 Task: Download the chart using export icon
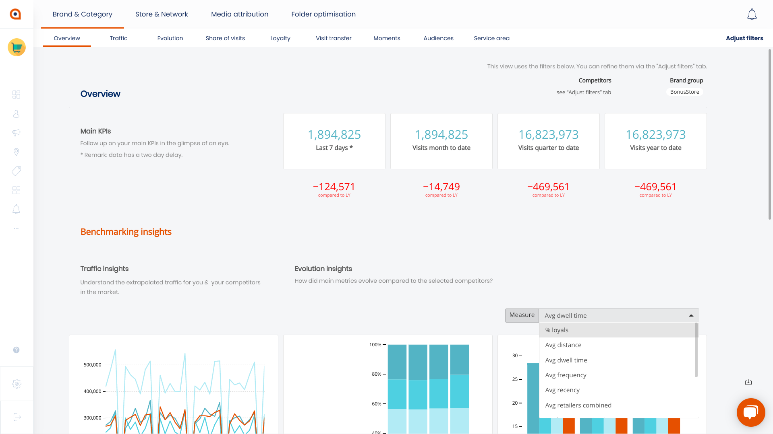748,382
